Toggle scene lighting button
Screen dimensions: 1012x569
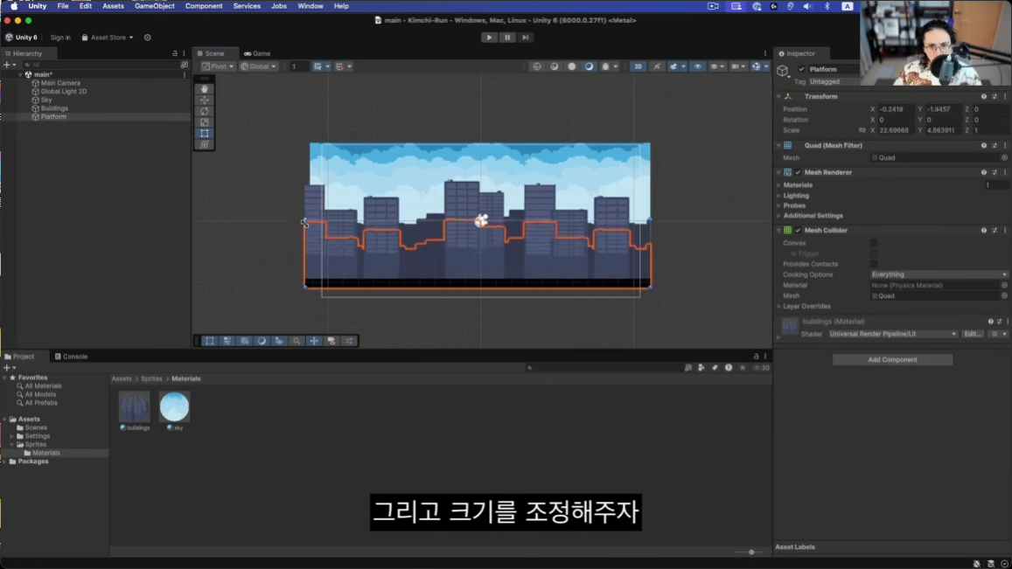[656, 66]
